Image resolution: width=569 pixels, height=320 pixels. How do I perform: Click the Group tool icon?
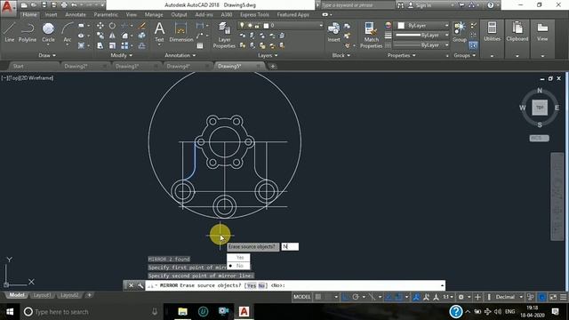coord(460,32)
